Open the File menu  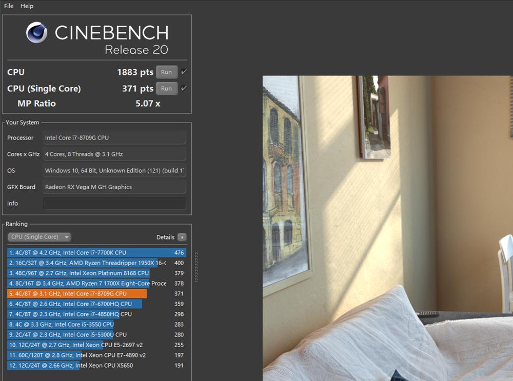pyautogui.click(x=9, y=6)
